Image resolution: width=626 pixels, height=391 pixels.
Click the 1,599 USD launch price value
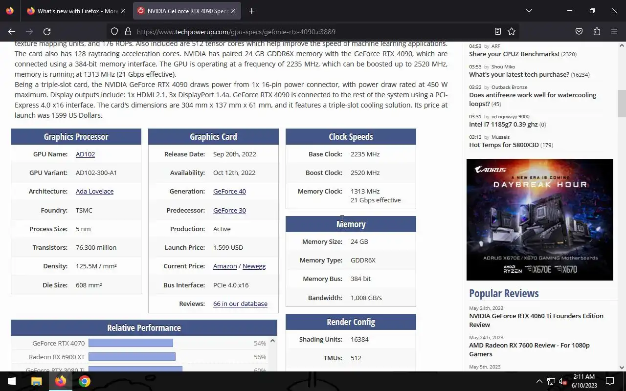click(228, 247)
